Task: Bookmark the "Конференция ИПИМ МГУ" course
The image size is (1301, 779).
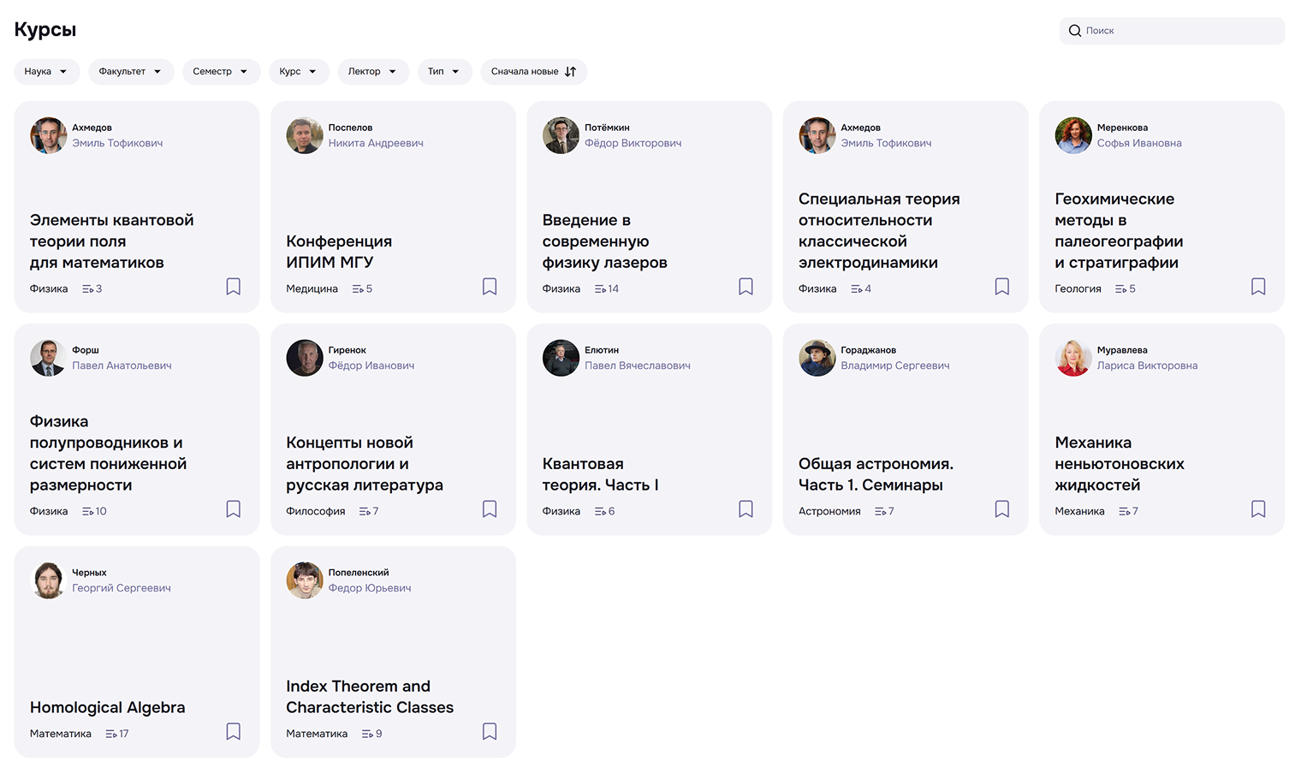Action: point(489,286)
